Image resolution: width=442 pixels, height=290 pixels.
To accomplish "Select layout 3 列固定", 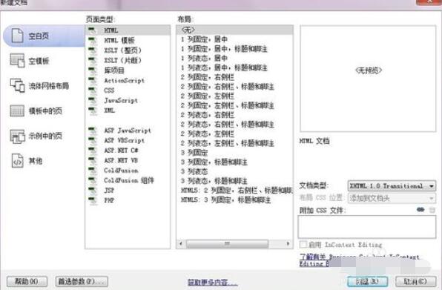I will pyautogui.click(x=234, y=153).
